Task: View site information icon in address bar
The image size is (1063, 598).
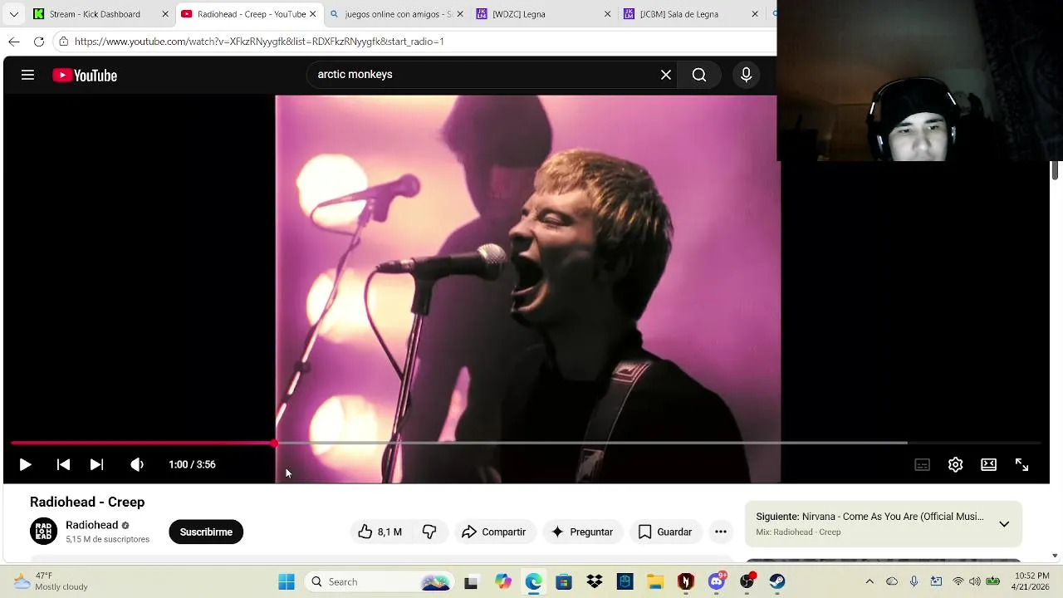Action: point(64,42)
